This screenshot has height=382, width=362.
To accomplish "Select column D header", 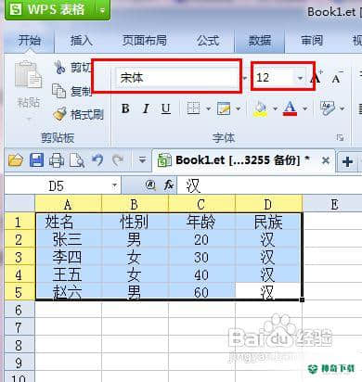I will [268, 204].
